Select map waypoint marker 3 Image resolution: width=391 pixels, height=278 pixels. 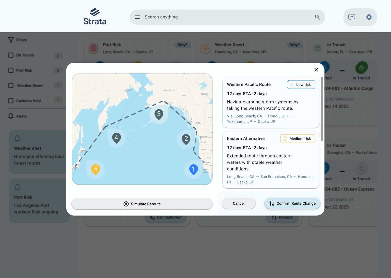click(159, 115)
